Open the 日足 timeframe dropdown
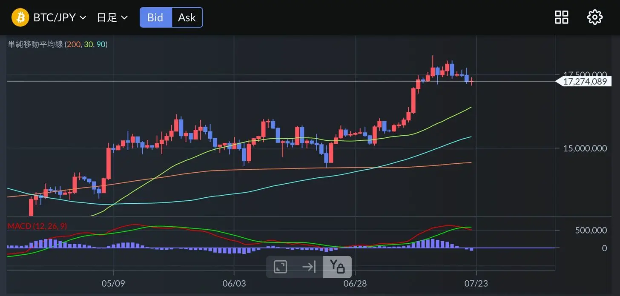 [x=112, y=17]
